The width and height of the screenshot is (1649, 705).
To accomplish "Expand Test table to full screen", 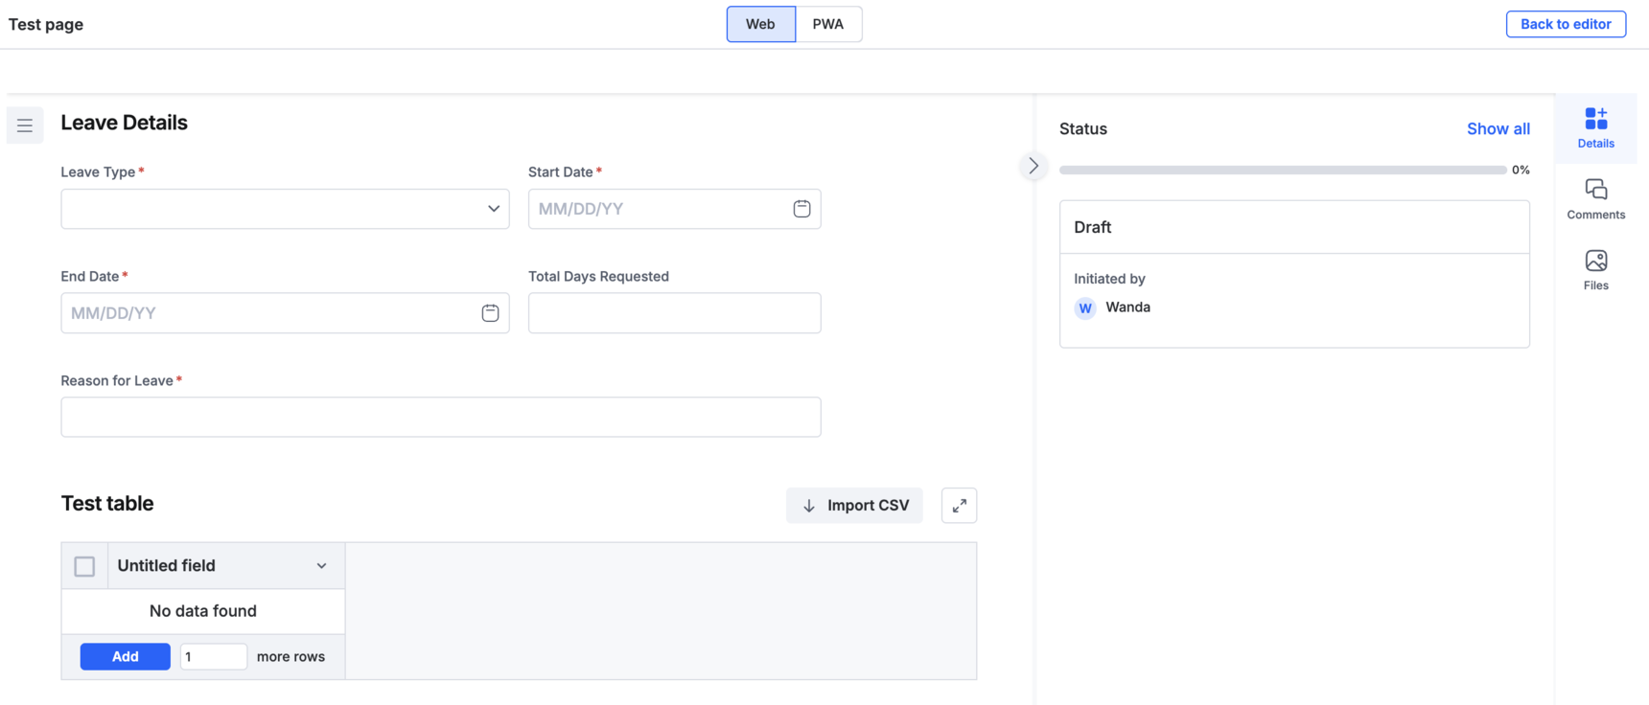I will point(959,506).
